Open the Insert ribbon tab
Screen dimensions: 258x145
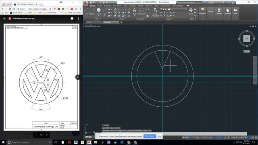click(100, 6)
